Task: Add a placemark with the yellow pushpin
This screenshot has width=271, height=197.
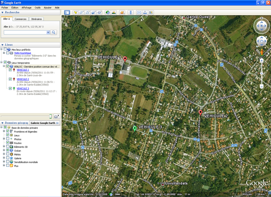Action: pyautogui.click(x=76, y=13)
